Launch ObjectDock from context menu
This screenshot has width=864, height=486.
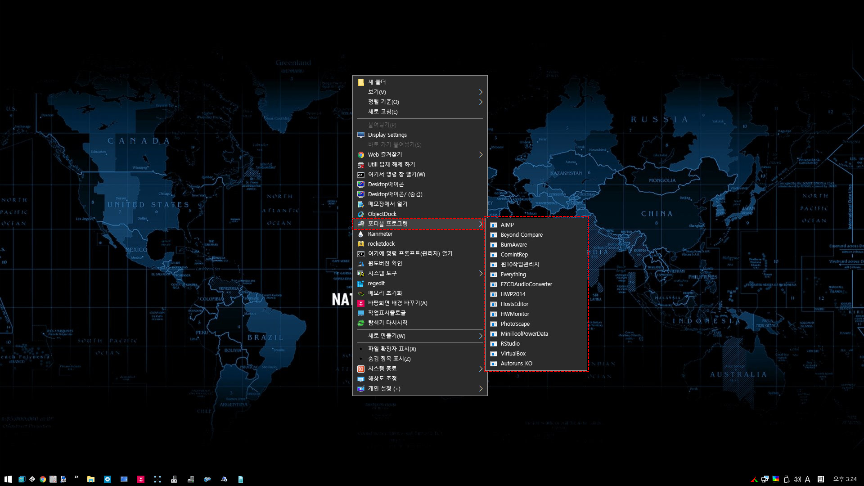point(420,214)
